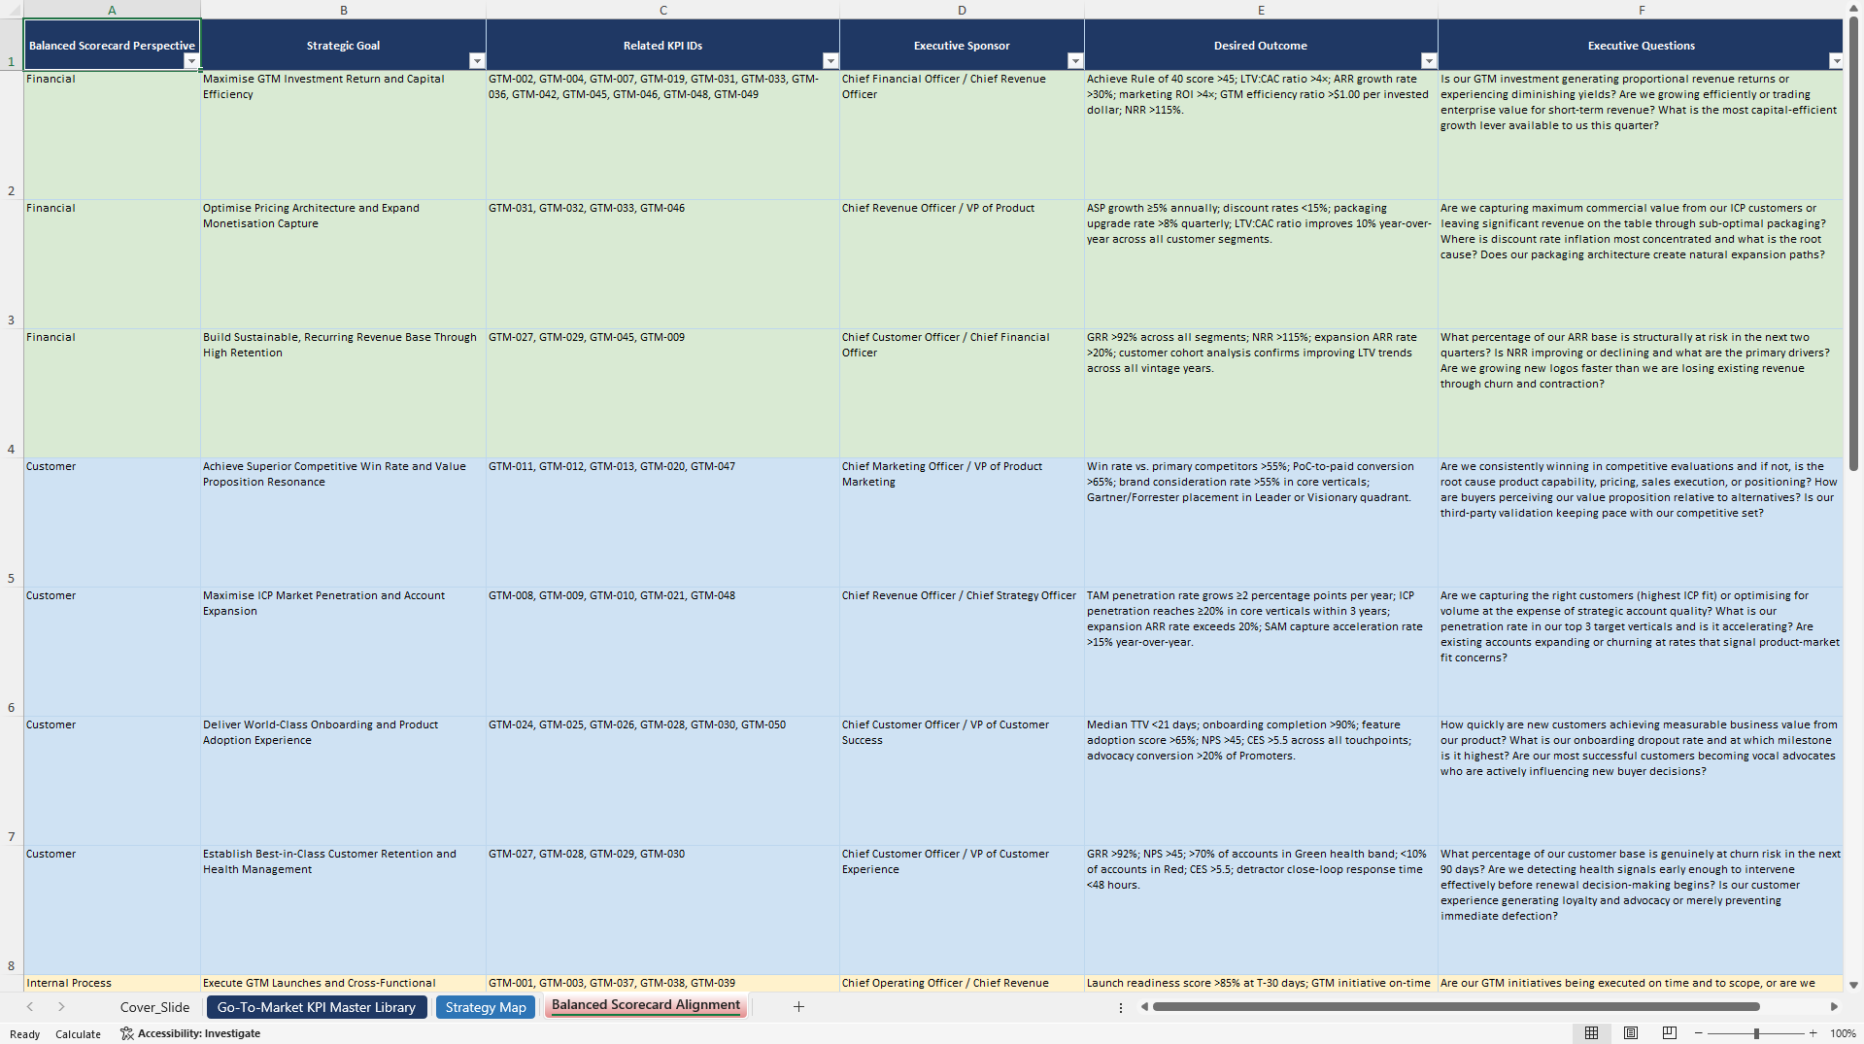The height and width of the screenshot is (1044, 1864).
Task: Zoom in with the plus button
Action: 1813,1033
